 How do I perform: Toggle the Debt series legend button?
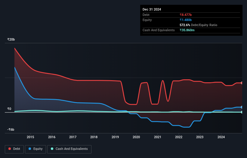(x=14, y=149)
